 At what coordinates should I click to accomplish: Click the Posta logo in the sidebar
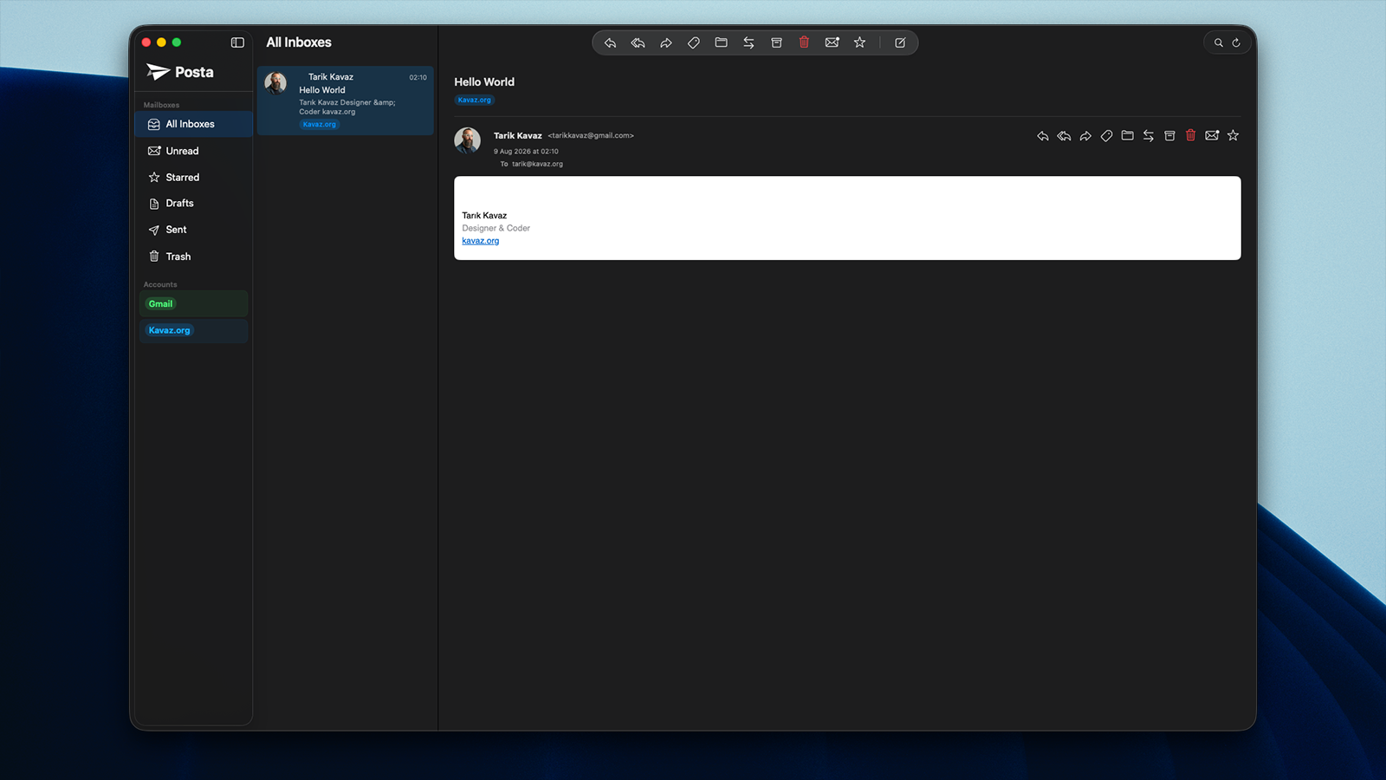(180, 72)
